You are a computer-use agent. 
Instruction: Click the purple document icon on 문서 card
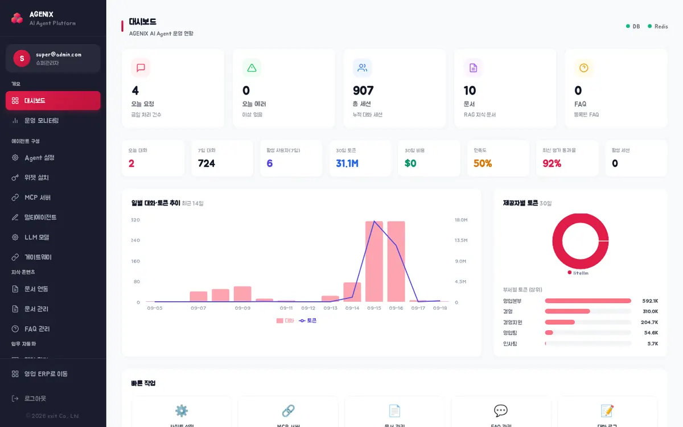(x=473, y=68)
